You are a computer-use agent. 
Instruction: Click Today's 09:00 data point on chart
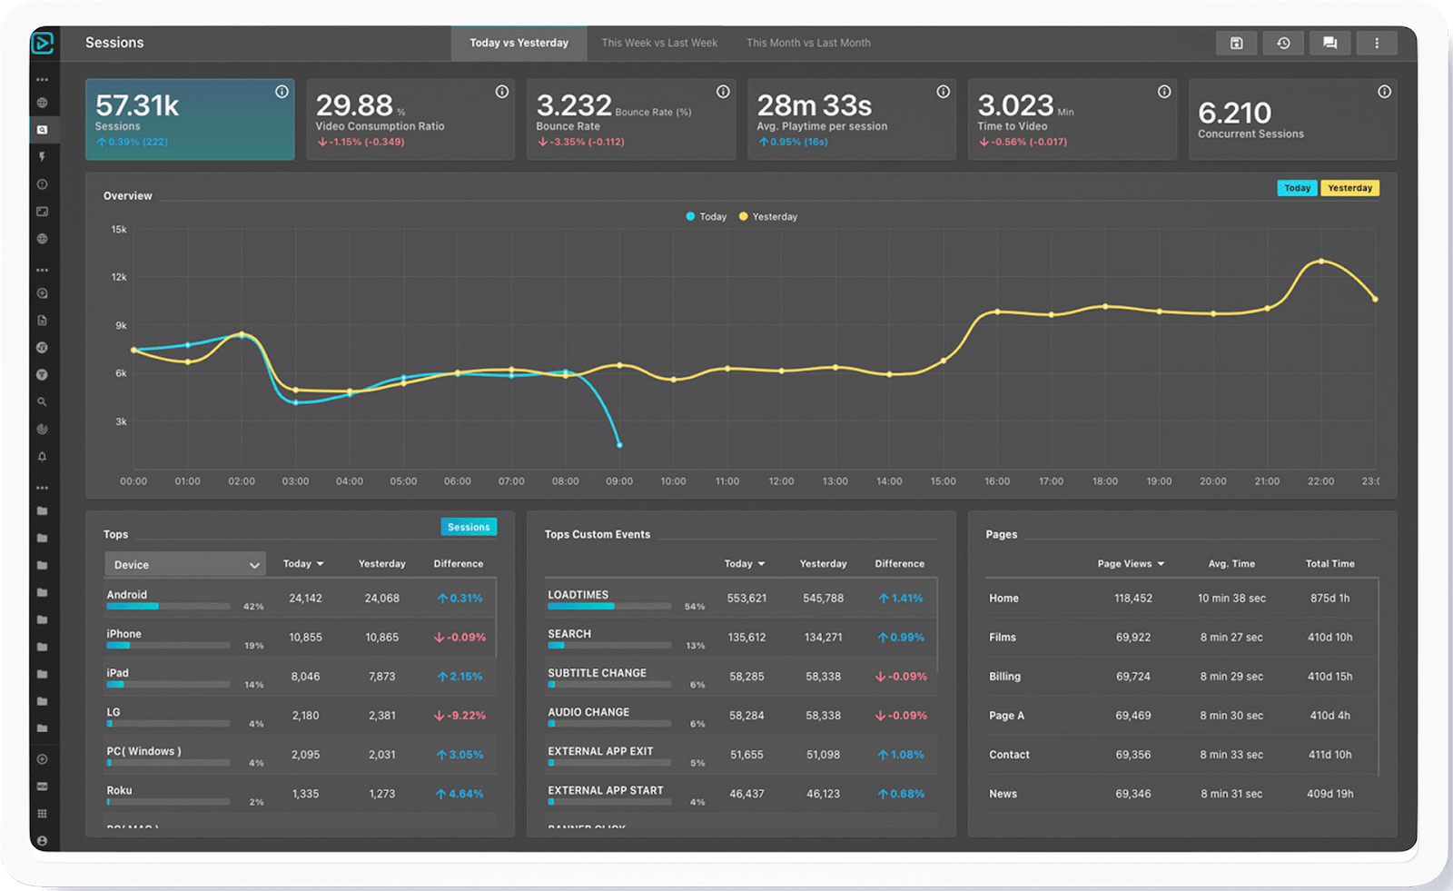[x=619, y=445]
